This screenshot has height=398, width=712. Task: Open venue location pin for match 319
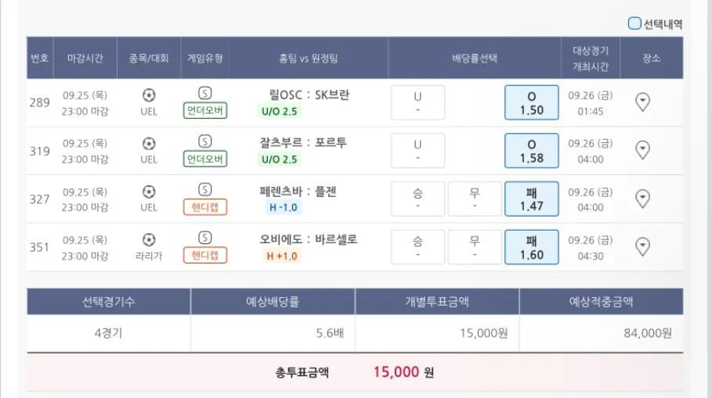tap(642, 150)
